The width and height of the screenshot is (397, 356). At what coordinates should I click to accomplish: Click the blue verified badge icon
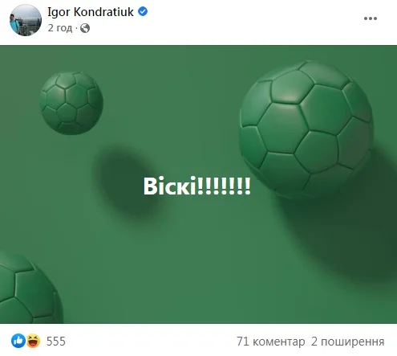pyautogui.click(x=143, y=11)
